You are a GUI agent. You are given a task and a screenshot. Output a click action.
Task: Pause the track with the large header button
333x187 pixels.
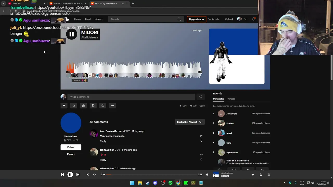[x=72, y=34]
